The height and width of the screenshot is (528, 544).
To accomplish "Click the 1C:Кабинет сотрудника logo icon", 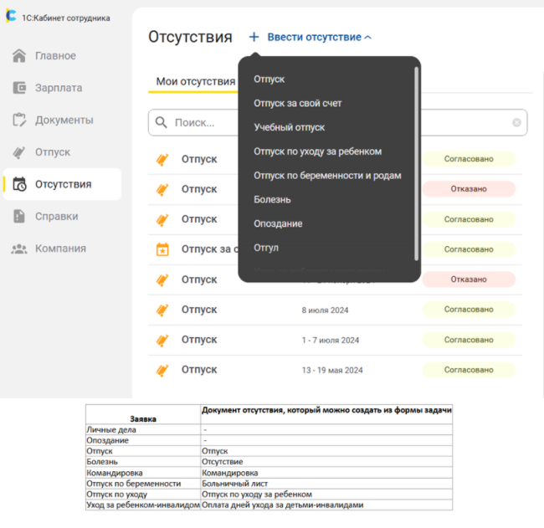I will (x=11, y=17).
